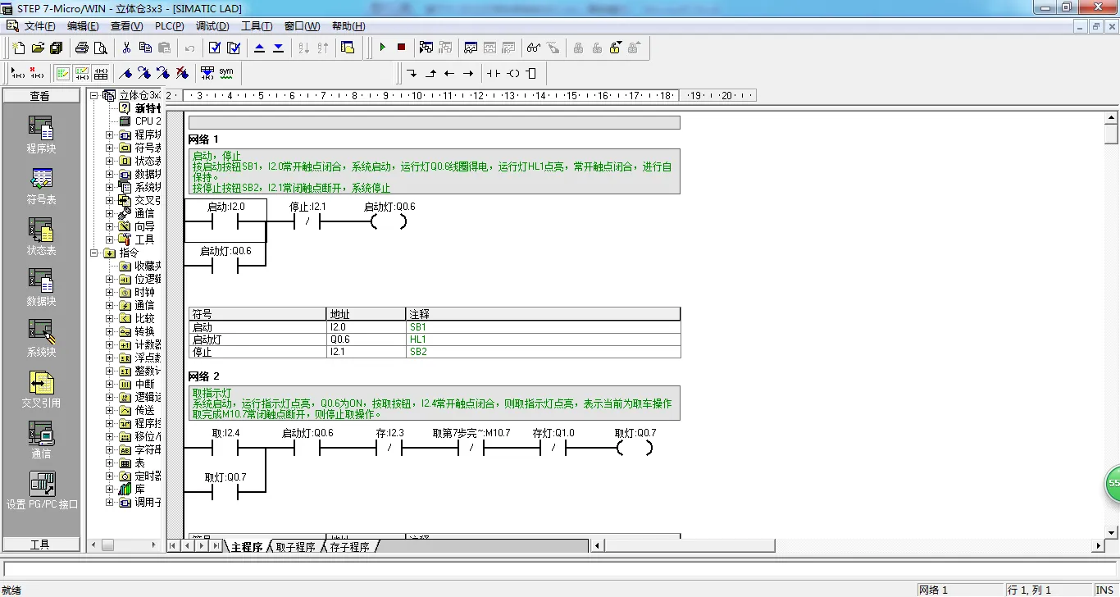Insert a network with the insert-network icon
Screen dimensions: 1120x597
point(18,73)
